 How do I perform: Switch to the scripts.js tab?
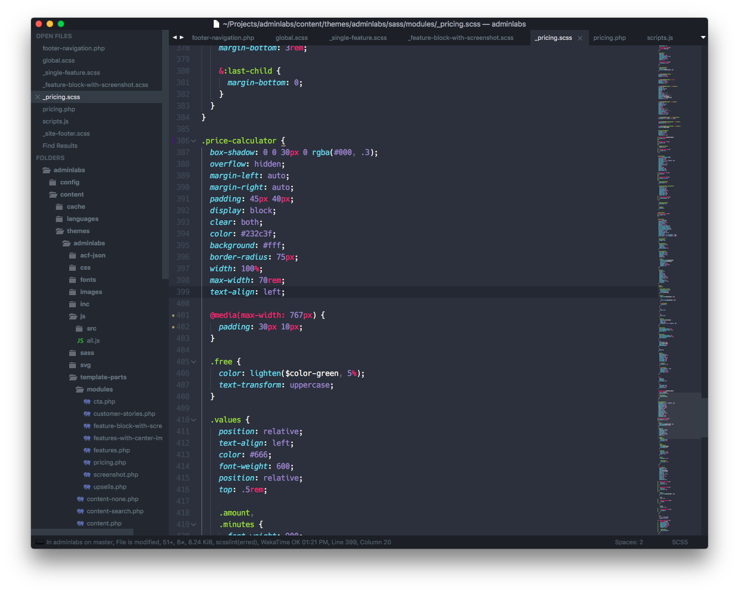pos(659,38)
